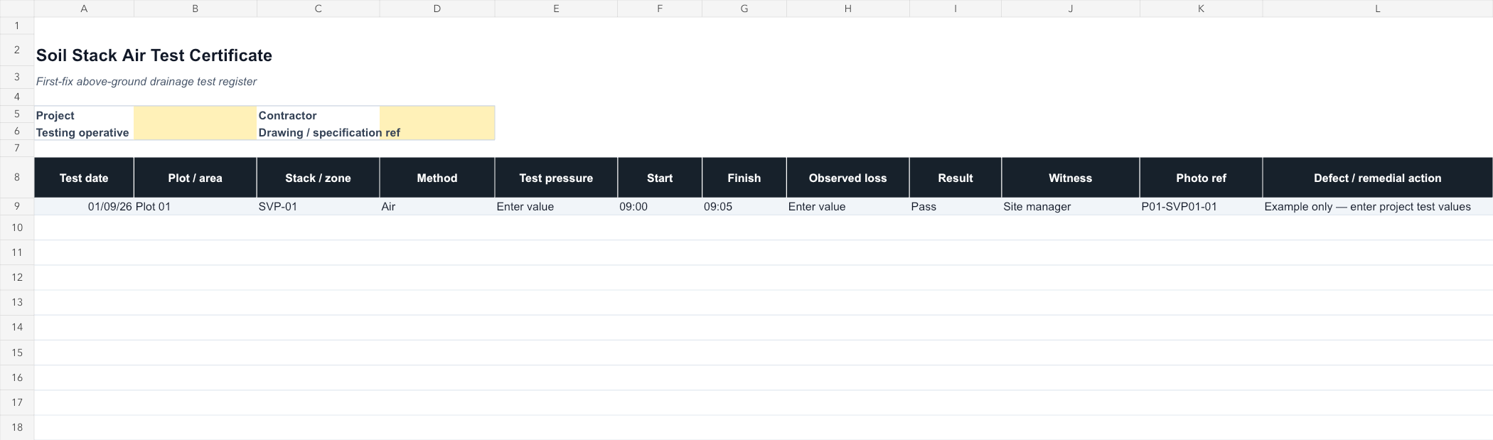Image resolution: width=1493 pixels, height=440 pixels.
Task: Select column F header
Action: point(660,9)
